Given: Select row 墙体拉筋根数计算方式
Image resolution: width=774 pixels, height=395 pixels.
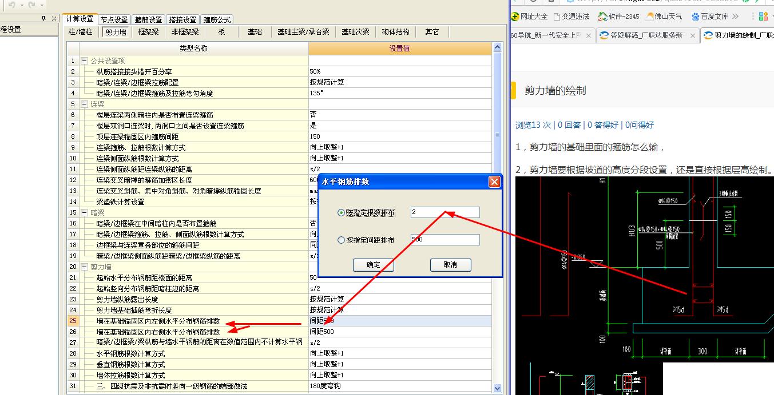Looking at the screenshot, I should [x=279, y=375].
